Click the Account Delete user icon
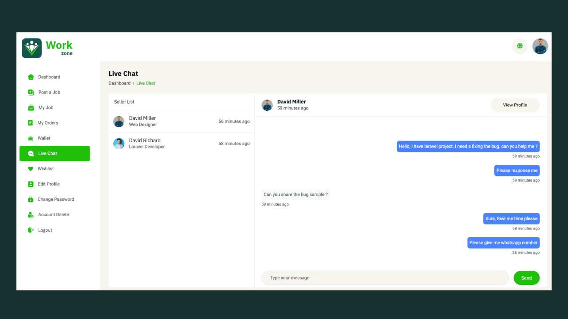This screenshot has height=319, width=568. 31,215
